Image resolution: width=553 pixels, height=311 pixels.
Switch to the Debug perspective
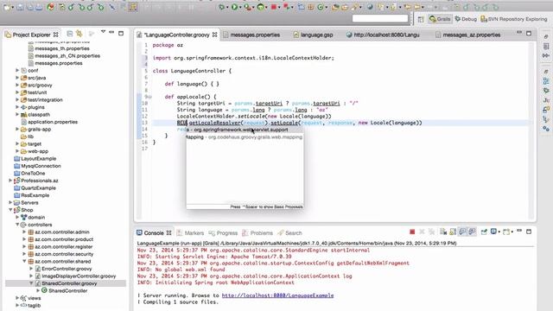coord(466,19)
